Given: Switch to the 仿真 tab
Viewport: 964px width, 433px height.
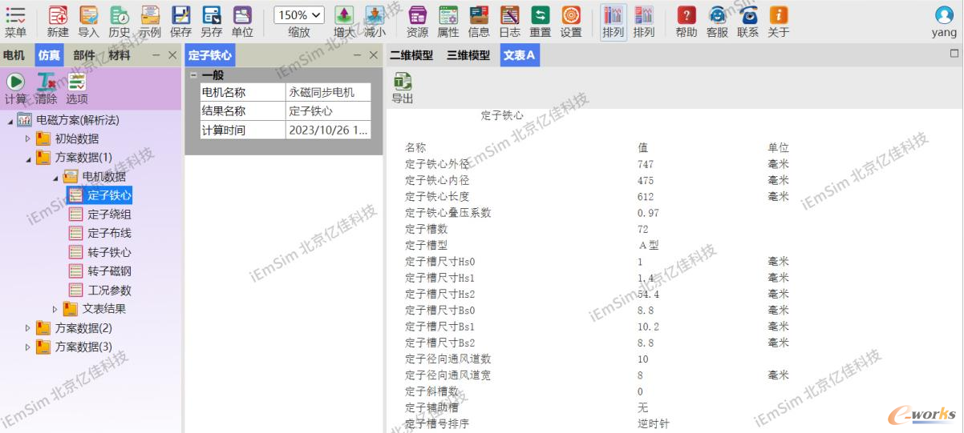Looking at the screenshot, I should (49, 55).
